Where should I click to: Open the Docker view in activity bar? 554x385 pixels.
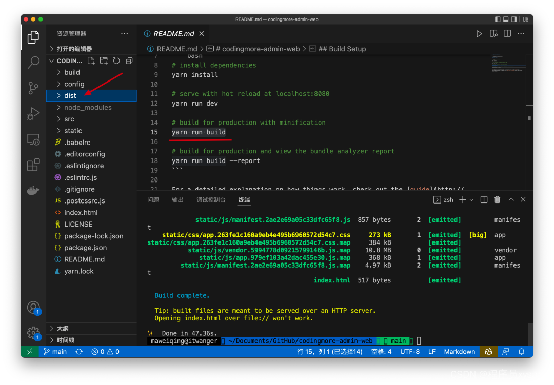click(33, 190)
